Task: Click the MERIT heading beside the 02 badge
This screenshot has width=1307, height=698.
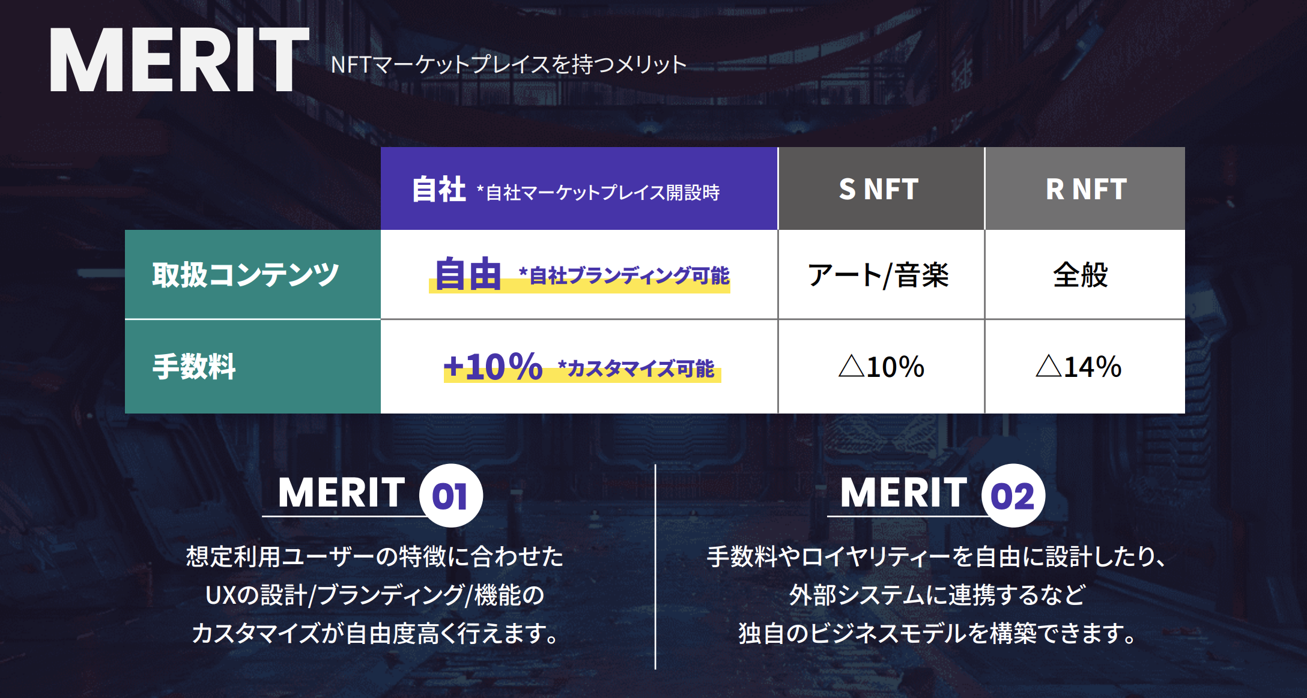Action: coord(903,493)
